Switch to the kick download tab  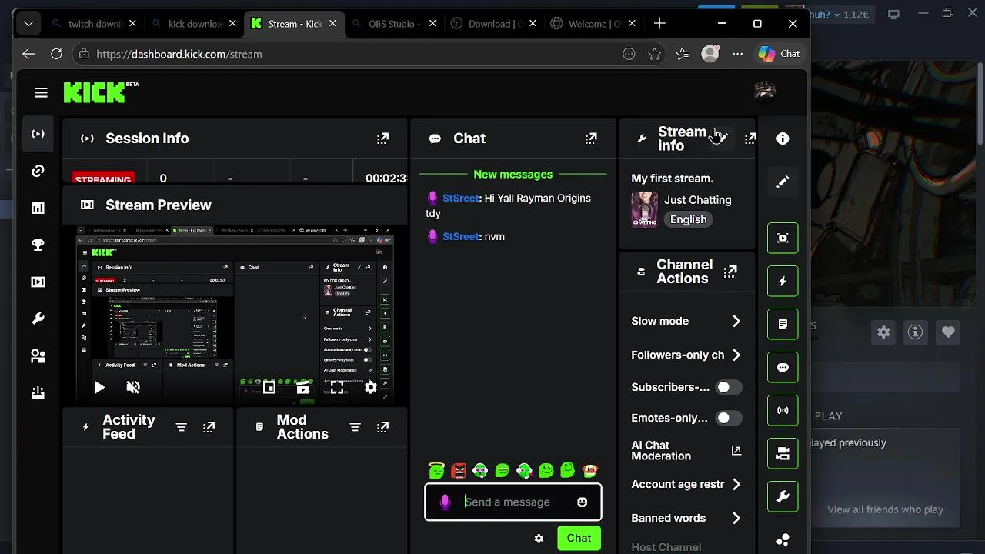pyautogui.click(x=195, y=24)
